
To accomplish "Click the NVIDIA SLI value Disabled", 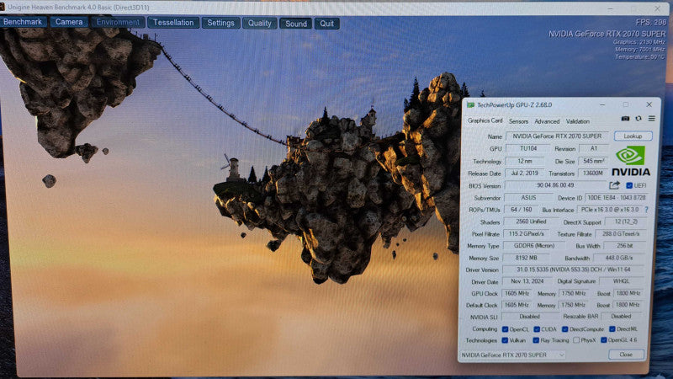I will [x=530, y=317].
